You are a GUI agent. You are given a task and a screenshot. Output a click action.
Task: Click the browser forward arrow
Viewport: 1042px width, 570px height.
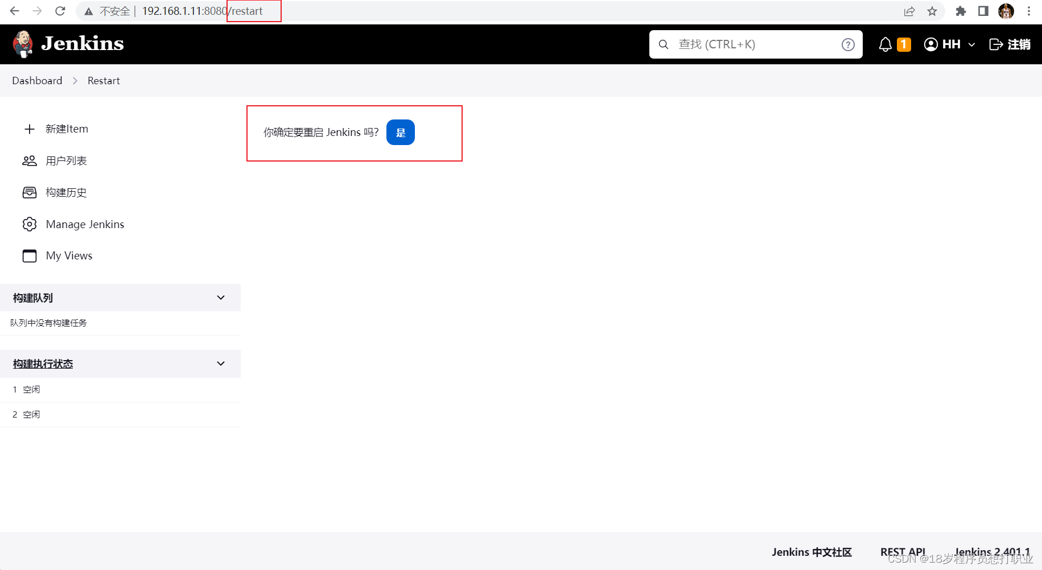[x=38, y=11]
